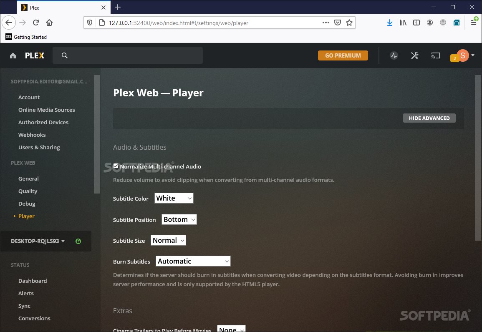
Task: Open General under Plex Web
Action: (x=28, y=179)
